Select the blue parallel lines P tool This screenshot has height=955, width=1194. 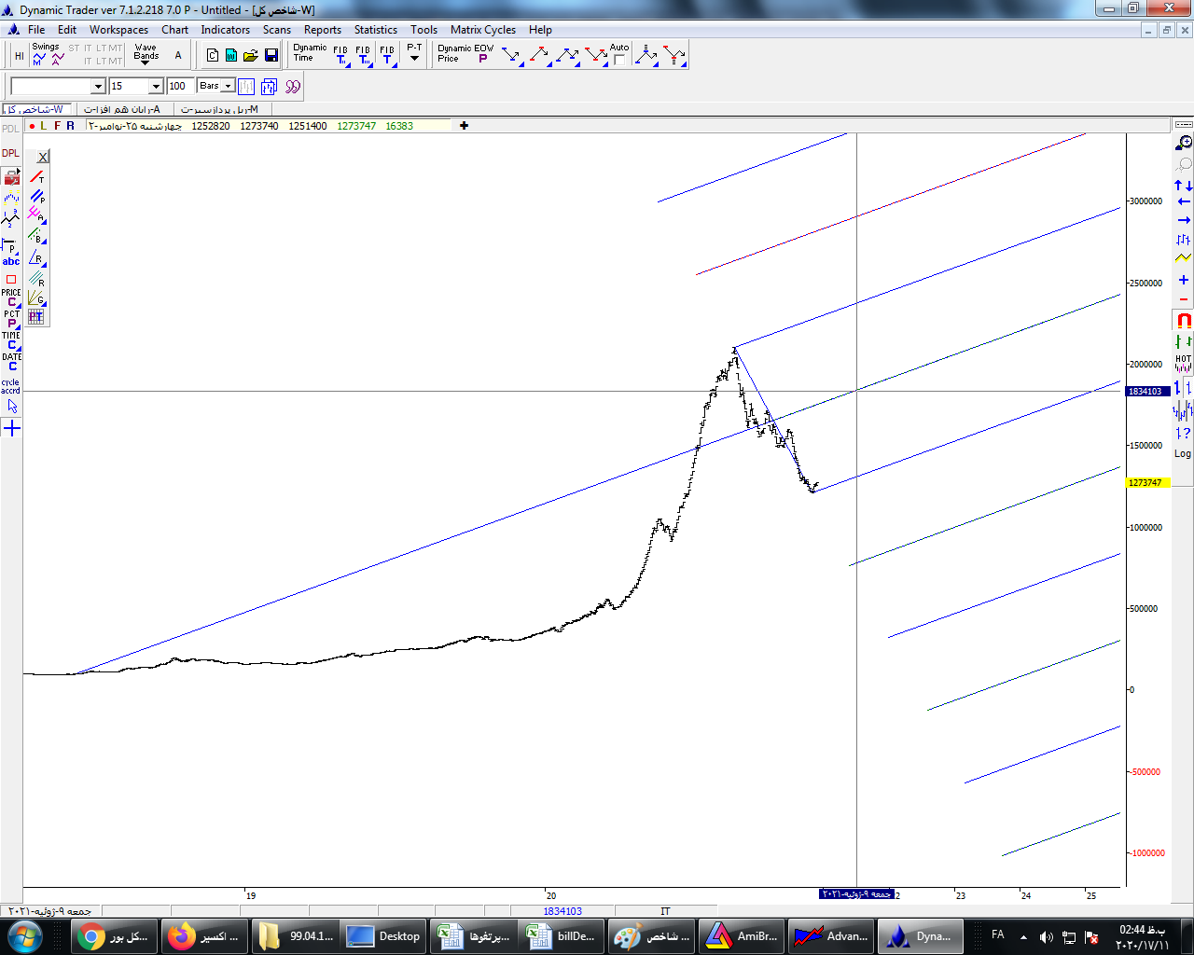click(36, 197)
